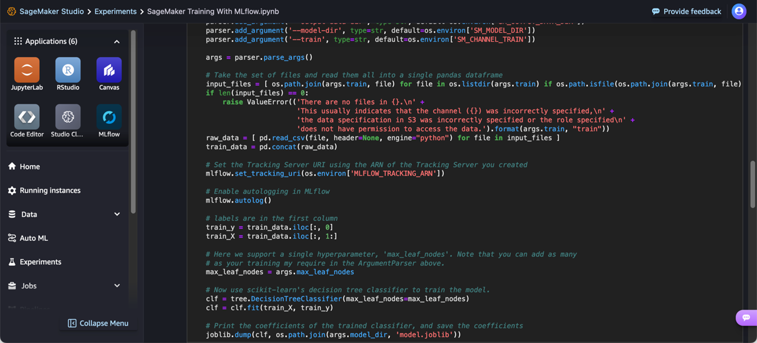Click the max_leaf_nodes = args.max_leaf_nodes line
The height and width of the screenshot is (343, 757).
point(280,272)
